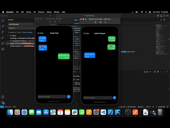The image size is (170, 128).
Task: Open the Source Control view
Action: 3,32
